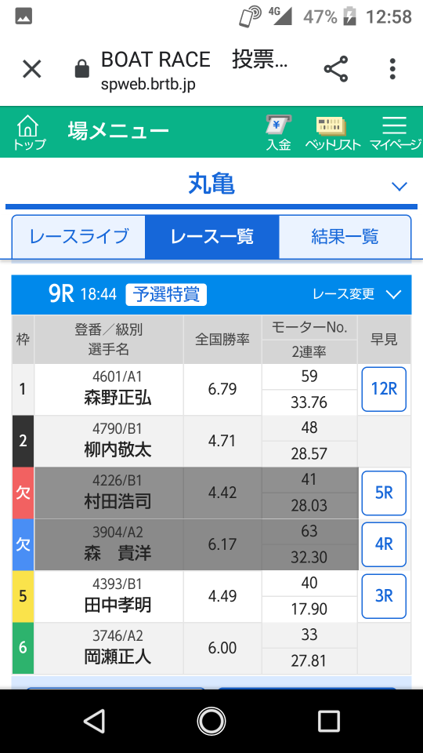
Task: Switch to the 結果一覧 tab
Action: pyautogui.click(x=345, y=237)
